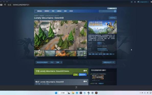Click the Windows platform icon in the demo banner
This screenshot has height=95, width=152.
click(x=84, y=71)
